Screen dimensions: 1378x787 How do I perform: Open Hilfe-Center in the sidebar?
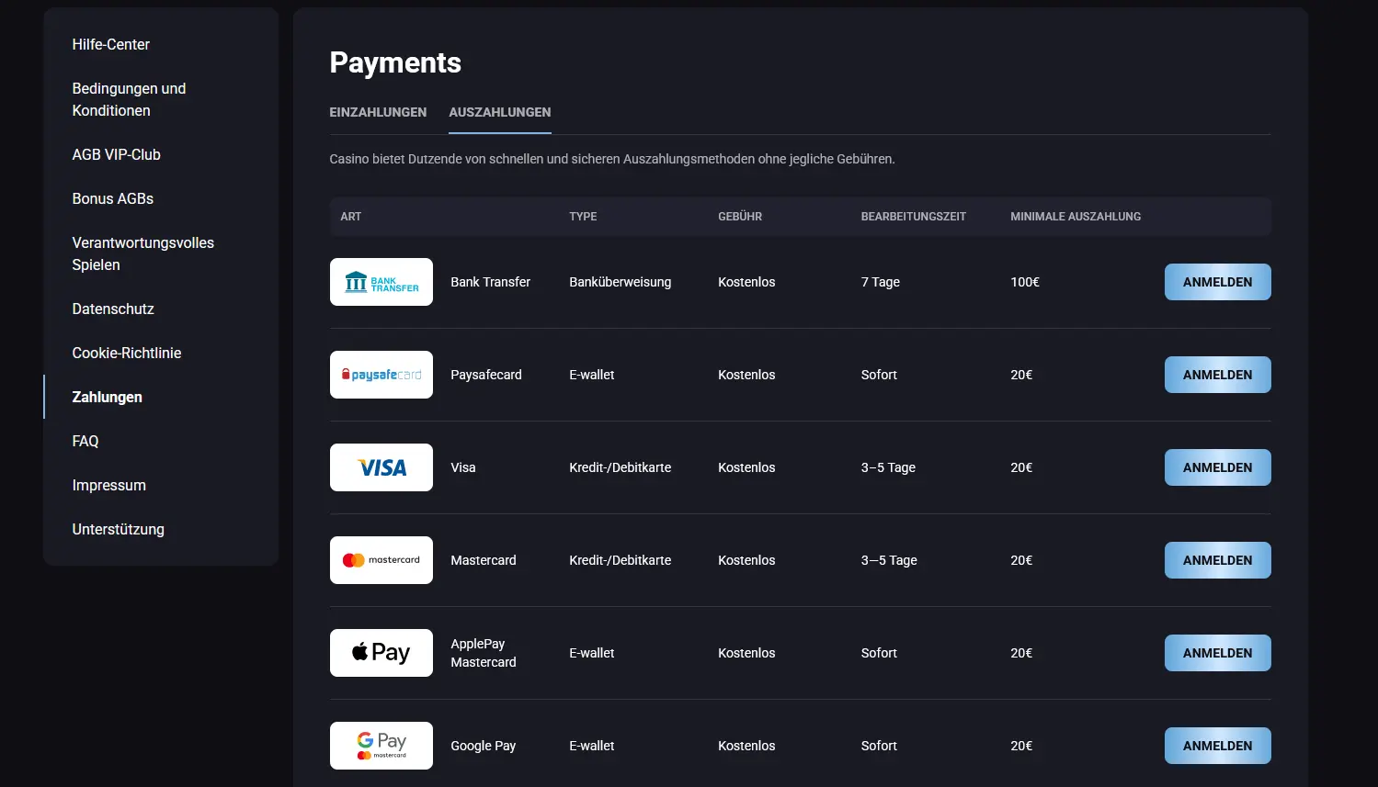111,44
